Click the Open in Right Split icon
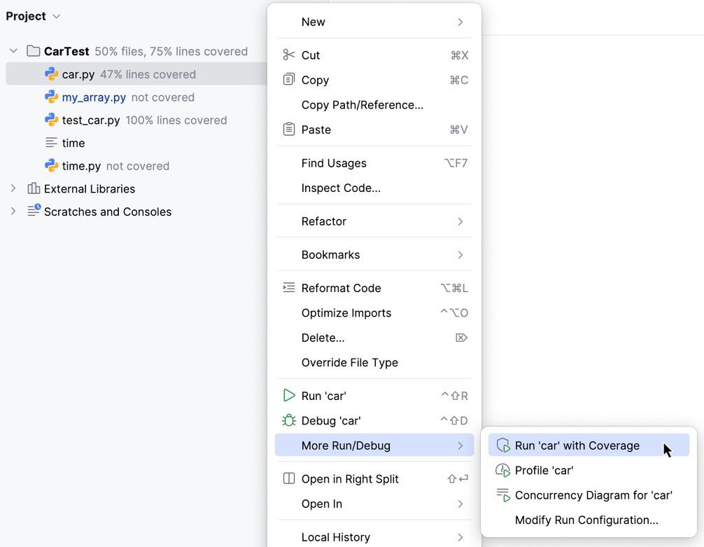Viewport: 704px width, 547px height. 290,478
